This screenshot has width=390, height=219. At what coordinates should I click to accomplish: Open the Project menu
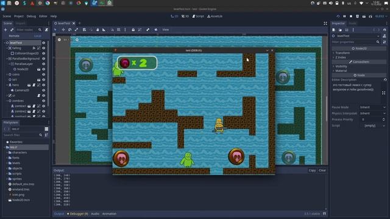point(19,16)
